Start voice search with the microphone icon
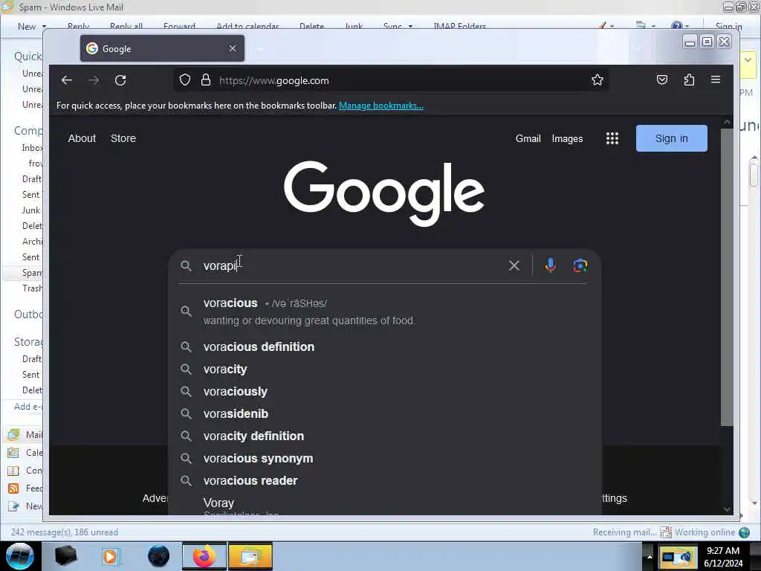761x571 pixels. pyautogui.click(x=551, y=265)
